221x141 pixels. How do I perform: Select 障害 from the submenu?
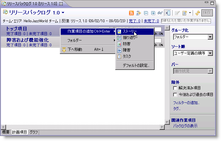[135, 50]
